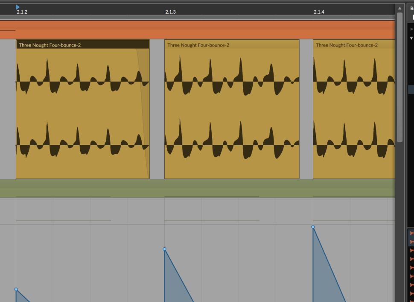414x302 pixels.
Task: Select the automation point at 2.1.3
Action: click(164, 249)
